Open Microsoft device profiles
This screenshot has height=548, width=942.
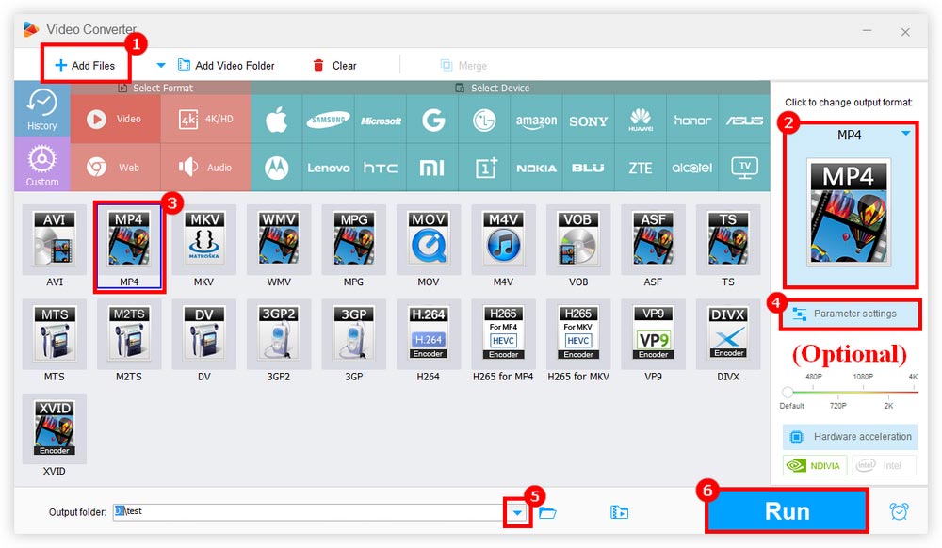(x=381, y=120)
